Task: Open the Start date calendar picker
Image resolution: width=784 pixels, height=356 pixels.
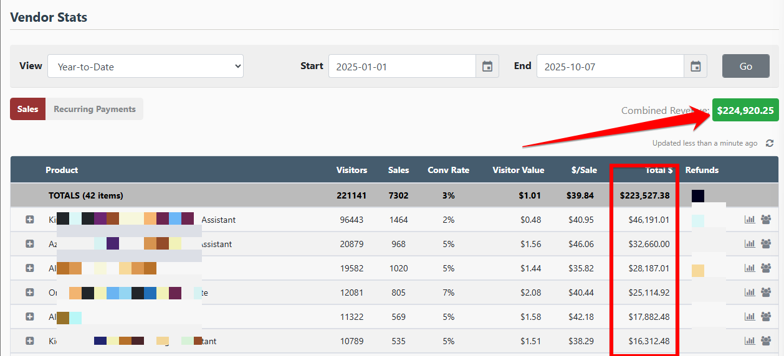Action: point(487,66)
